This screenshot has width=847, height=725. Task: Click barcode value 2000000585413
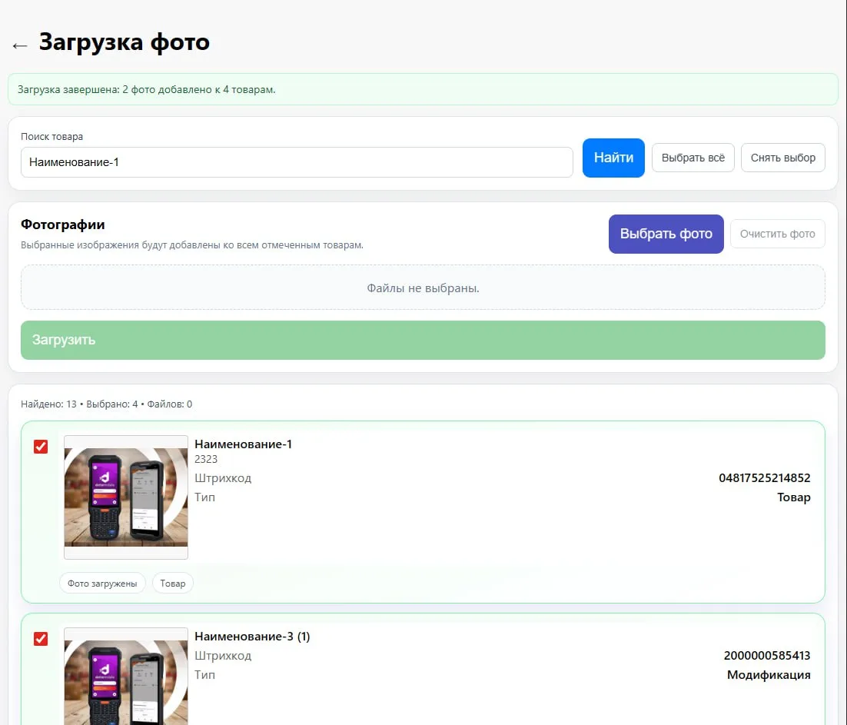point(767,655)
